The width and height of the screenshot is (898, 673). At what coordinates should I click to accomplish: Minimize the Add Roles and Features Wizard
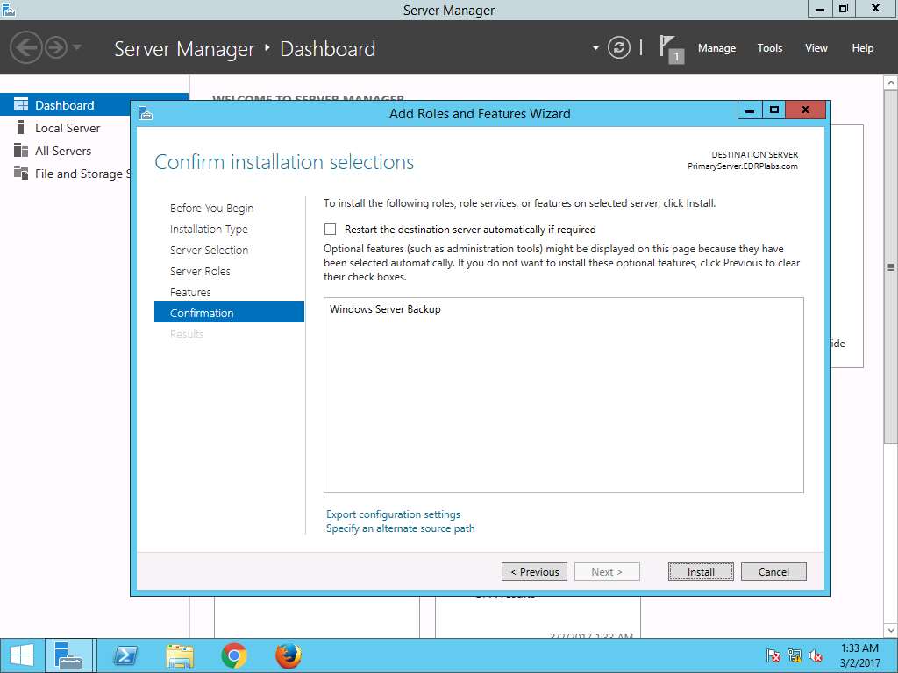pyautogui.click(x=750, y=110)
